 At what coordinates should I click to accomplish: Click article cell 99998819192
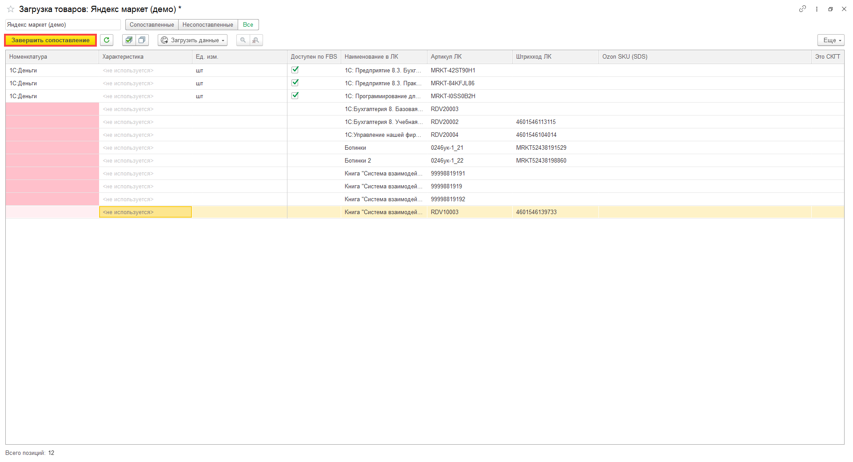pyautogui.click(x=470, y=199)
